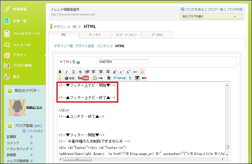Insert emoji smiley
This screenshot has height=164, width=252.
click(142, 72)
